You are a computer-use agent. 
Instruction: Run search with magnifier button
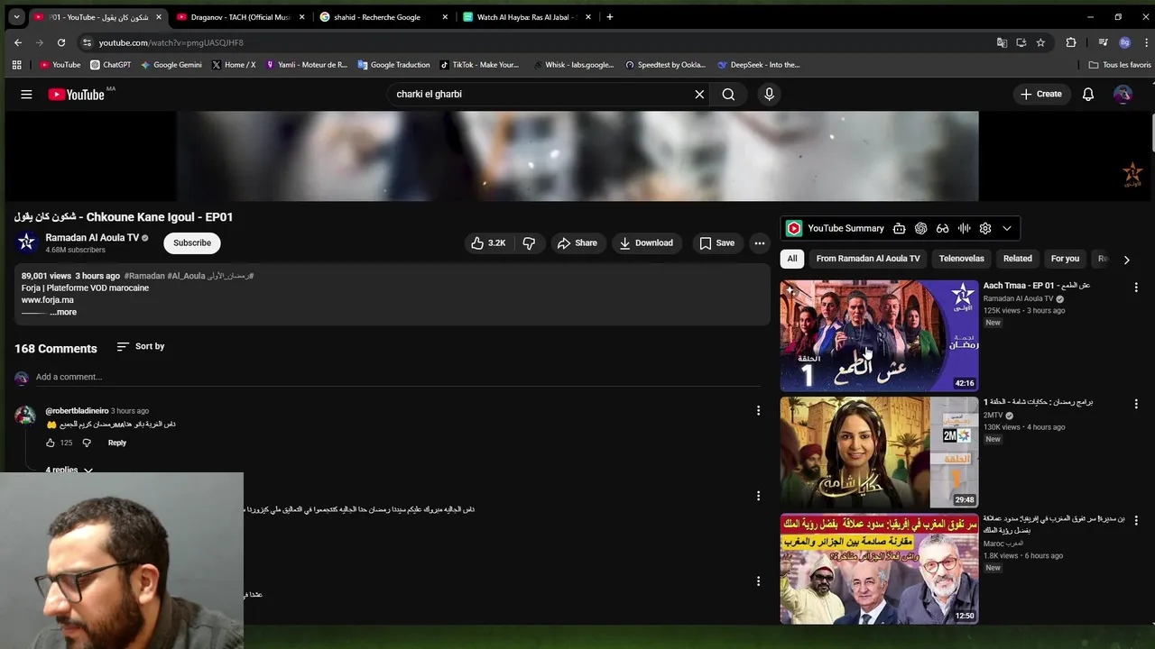(x=728, y=94)
